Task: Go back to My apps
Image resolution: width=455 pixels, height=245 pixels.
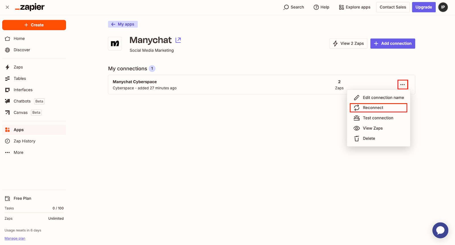Action: click(123, 24)
